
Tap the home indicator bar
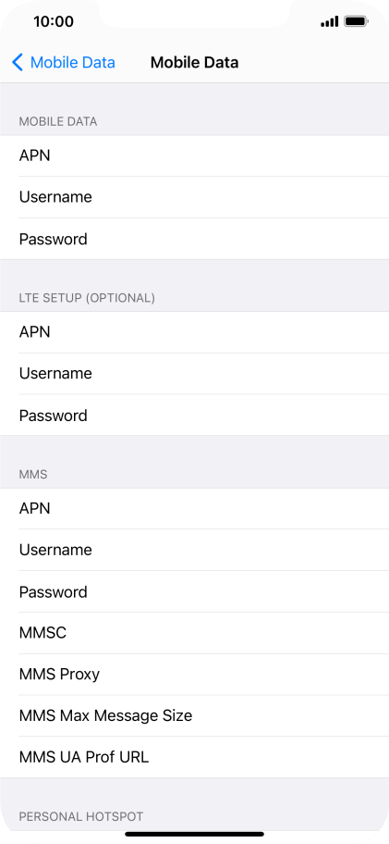[x=194, y=835]
